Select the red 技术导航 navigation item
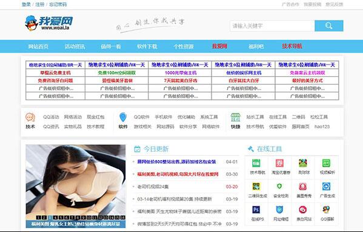This screenshot has width=363, height=232. [x=292, y=46]
